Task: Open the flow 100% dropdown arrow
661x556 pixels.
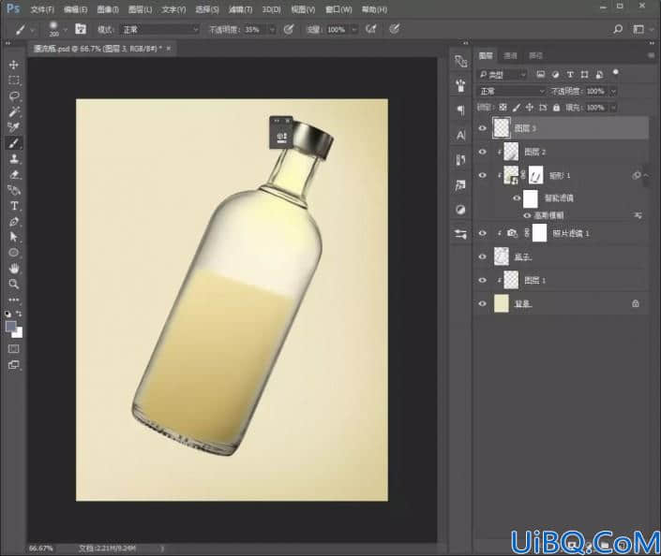Action: 354,29
